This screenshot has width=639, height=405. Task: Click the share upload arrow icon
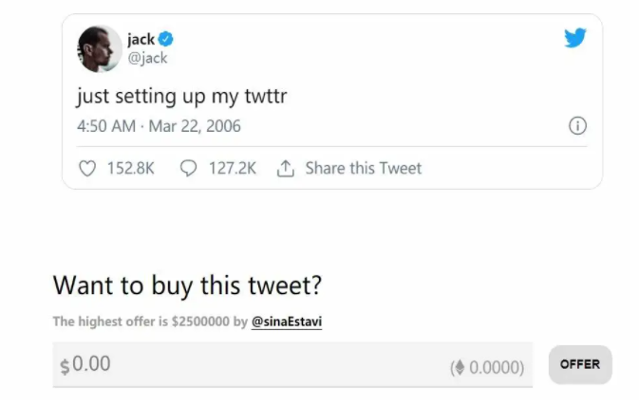(x=285, y=168)
